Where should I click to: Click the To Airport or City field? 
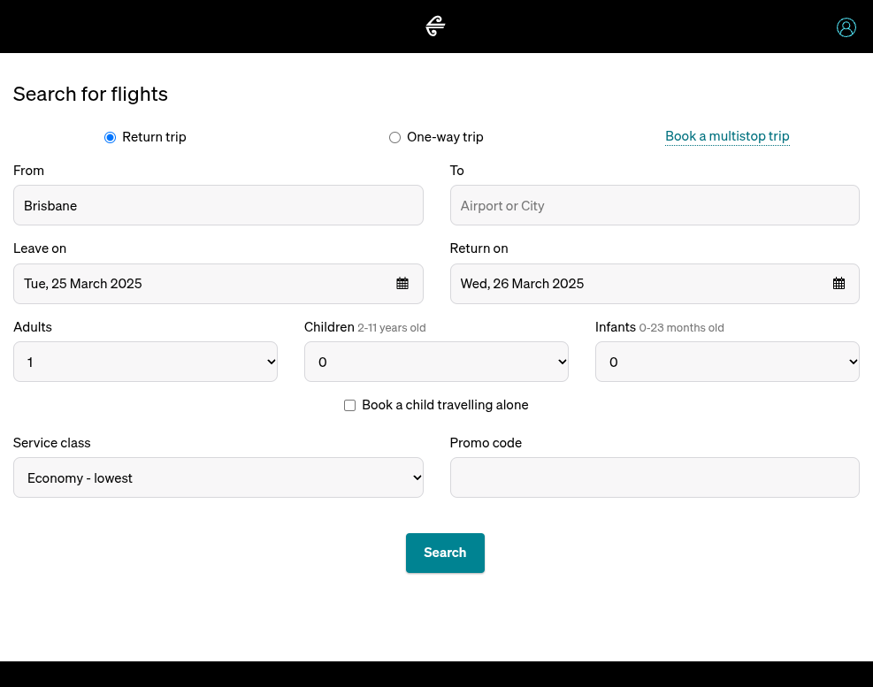point(655,205)
